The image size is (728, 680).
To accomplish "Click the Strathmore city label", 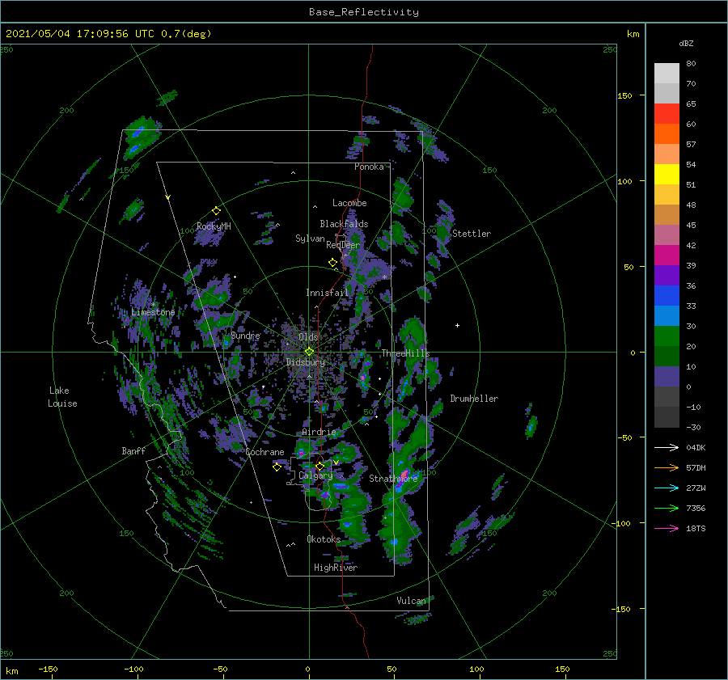I will 393,479.
